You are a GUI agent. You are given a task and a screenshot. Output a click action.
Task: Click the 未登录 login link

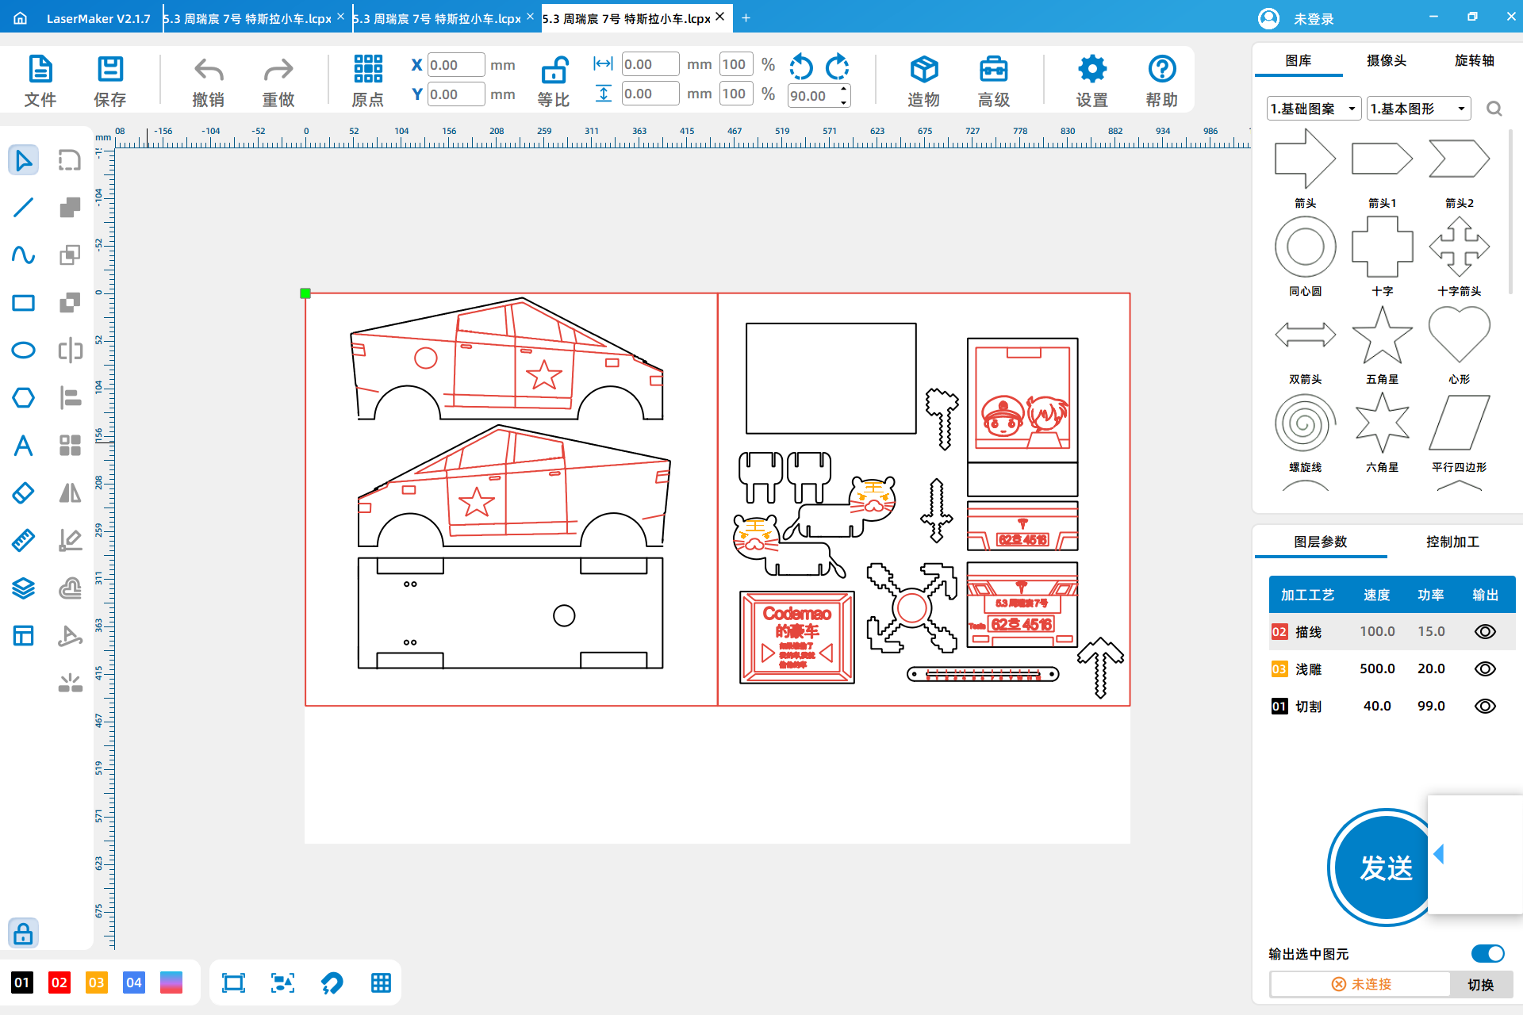[1314, 18]
